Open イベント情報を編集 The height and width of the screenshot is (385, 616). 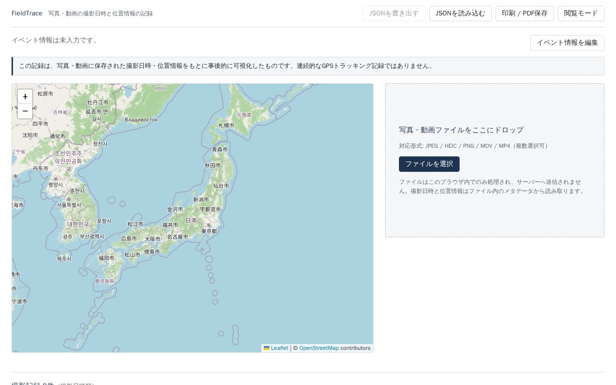(567, 43)
